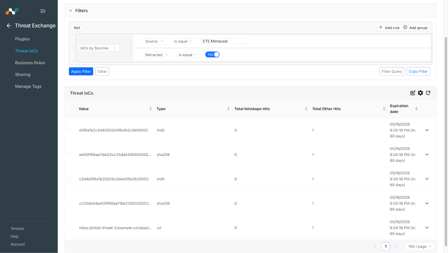Expand the cc33dd44ee55ff66 row details

pos(427,203)
